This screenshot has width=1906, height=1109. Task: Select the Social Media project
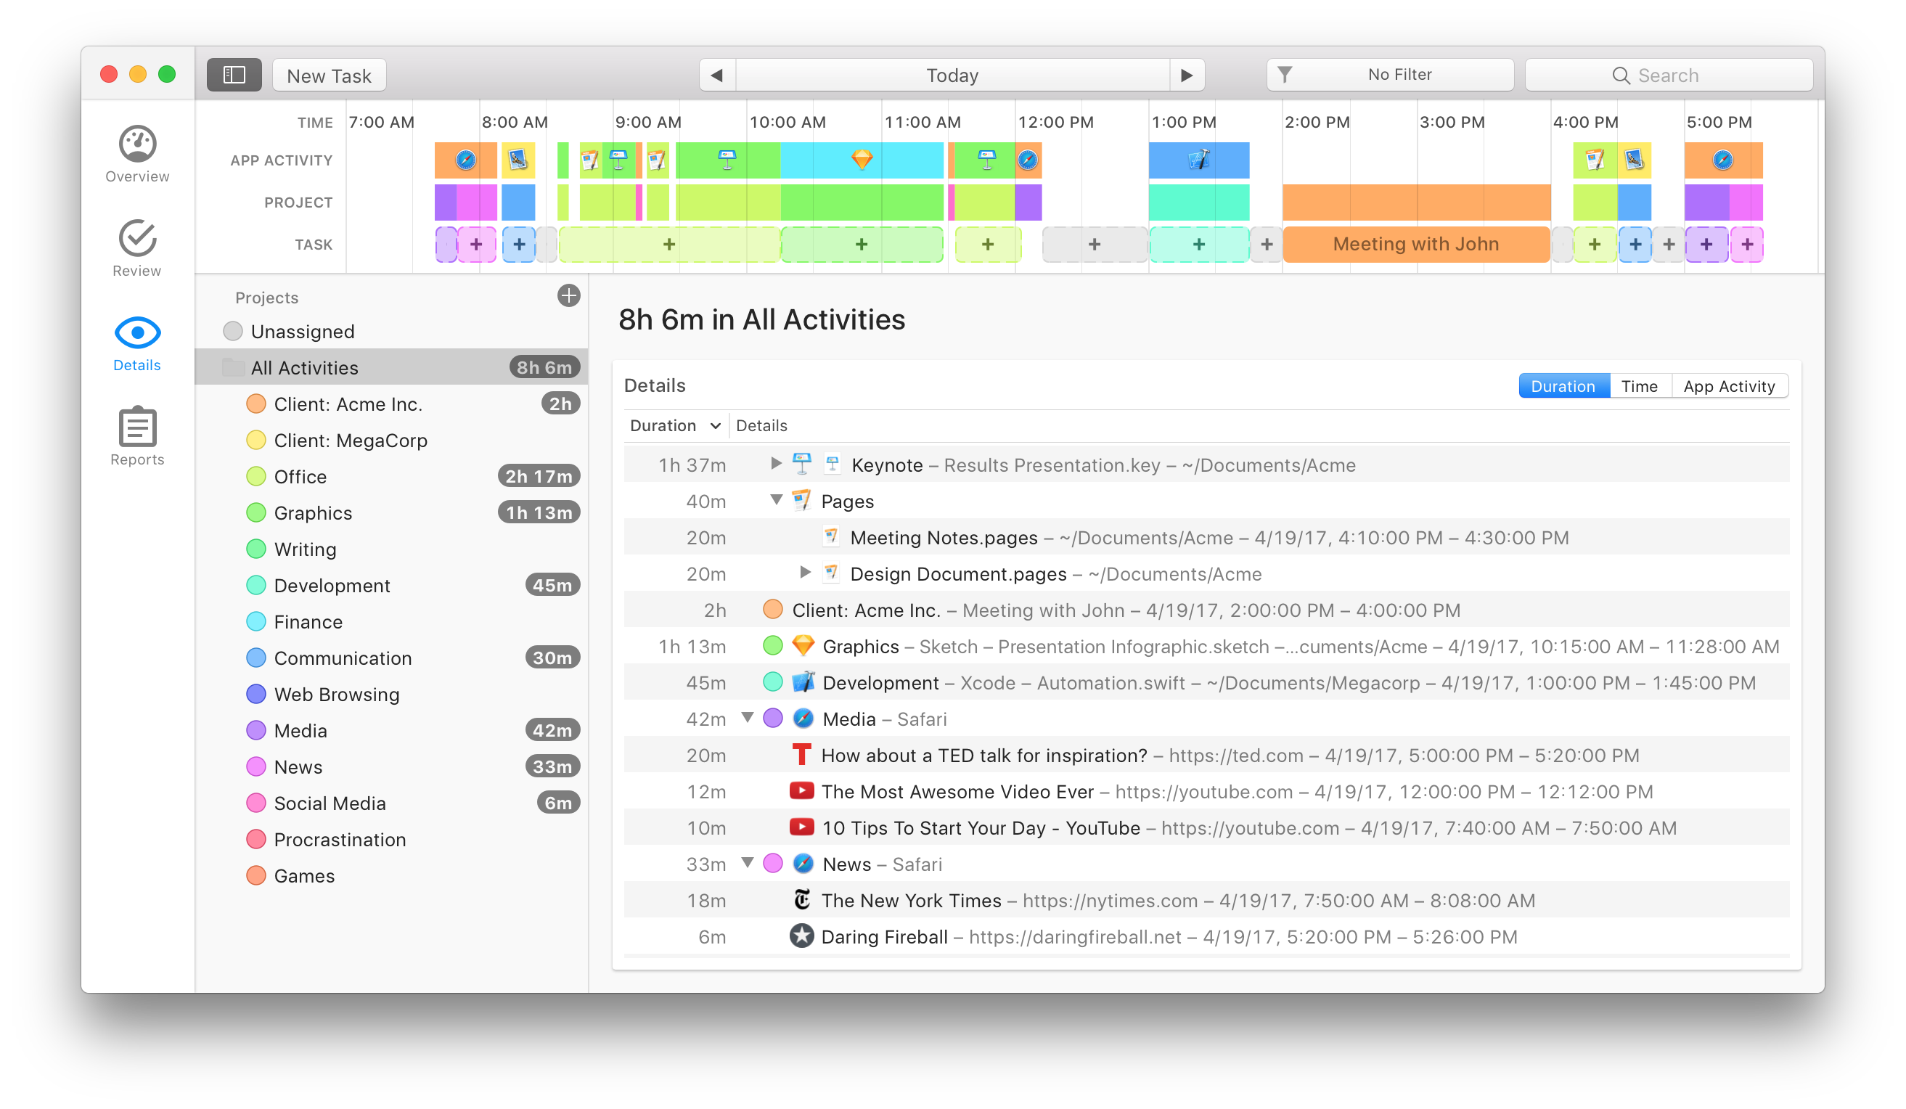(392, 803)
